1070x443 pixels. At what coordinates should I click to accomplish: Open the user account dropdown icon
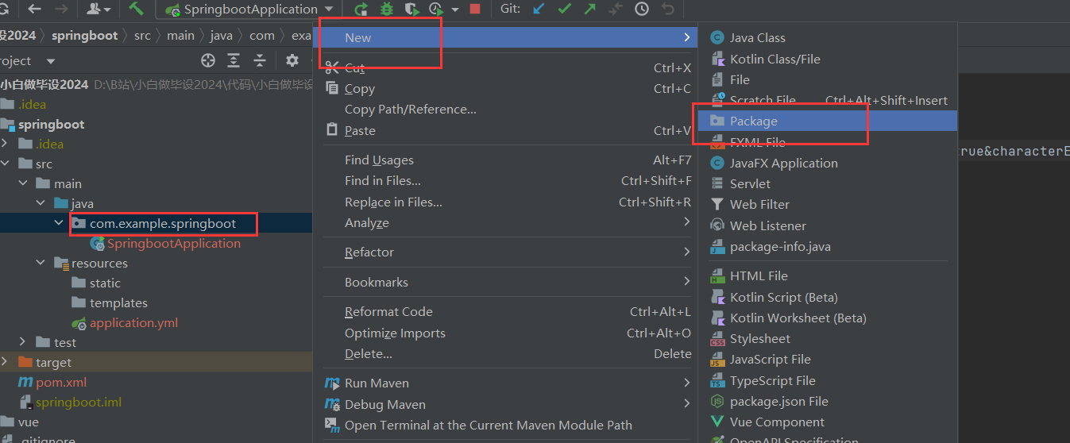click(99, 9)
